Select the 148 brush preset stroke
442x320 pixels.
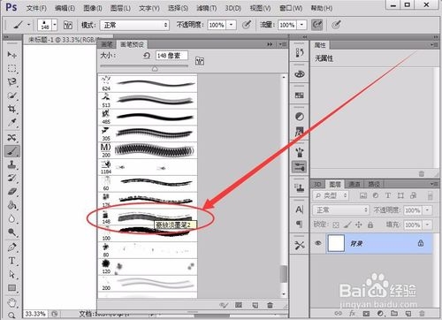click(x=148, y=217)
